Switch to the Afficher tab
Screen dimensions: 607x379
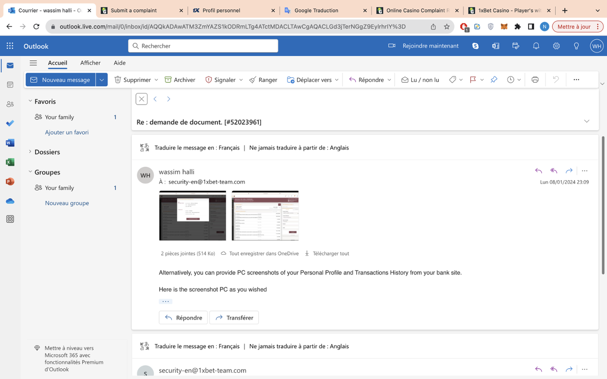pyautogui.click(x=90, y=63)
